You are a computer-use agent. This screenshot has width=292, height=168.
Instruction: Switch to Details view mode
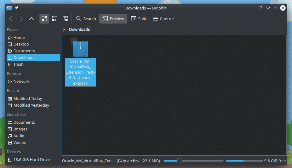[65, 19]
